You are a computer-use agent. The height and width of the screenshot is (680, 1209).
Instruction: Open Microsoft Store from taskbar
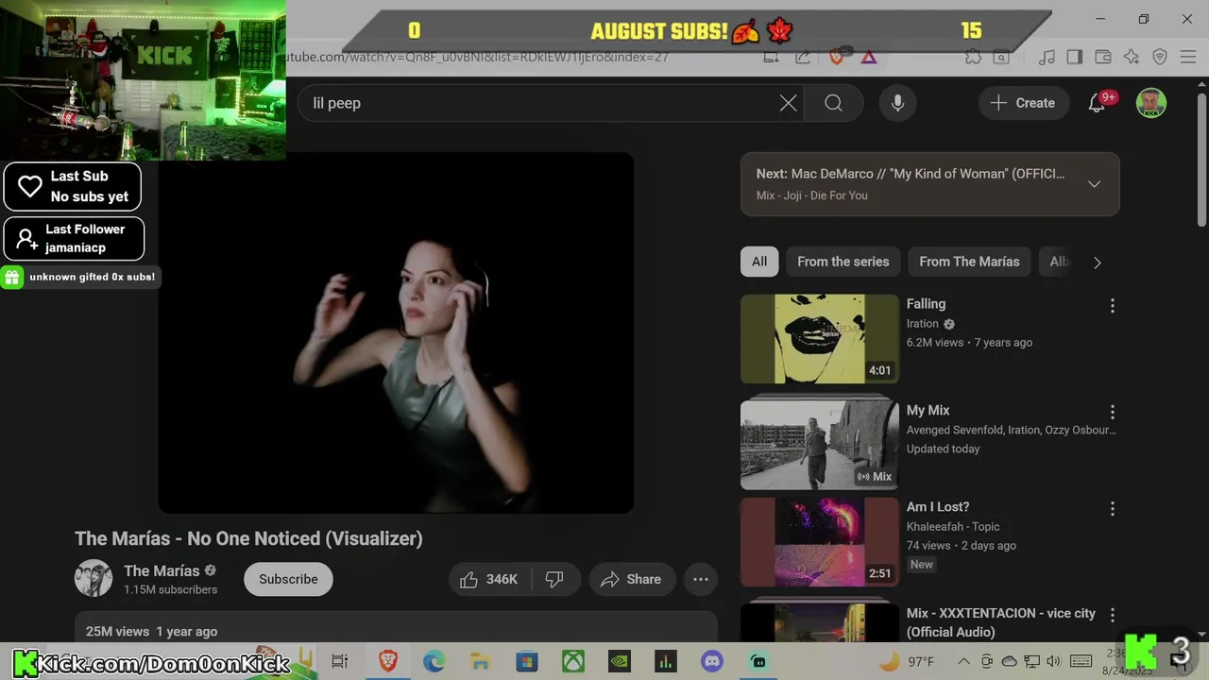pos(527,661)
